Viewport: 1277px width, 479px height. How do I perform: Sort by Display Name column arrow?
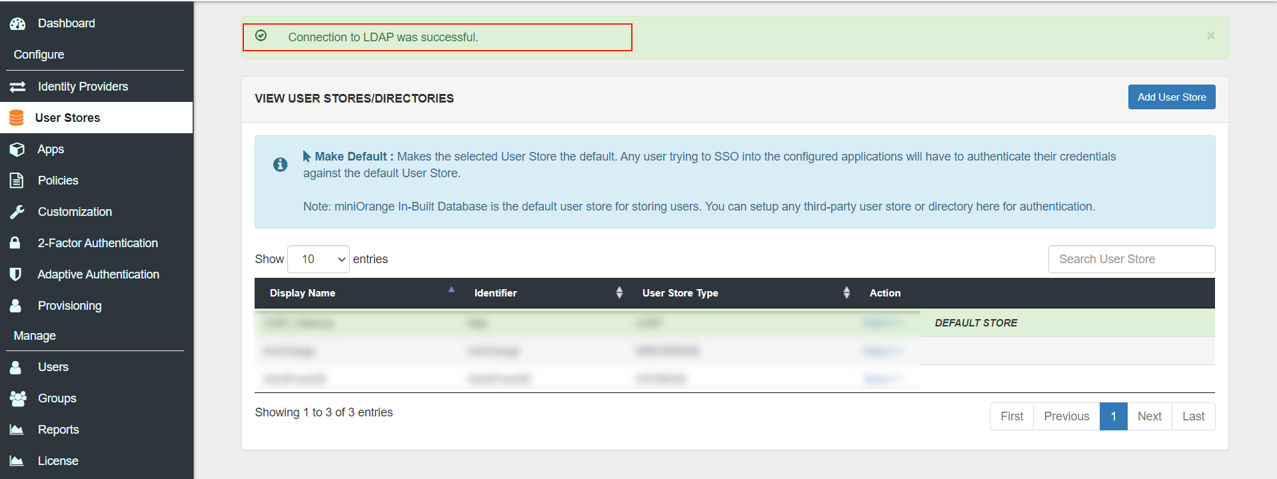tap(451, 290)
